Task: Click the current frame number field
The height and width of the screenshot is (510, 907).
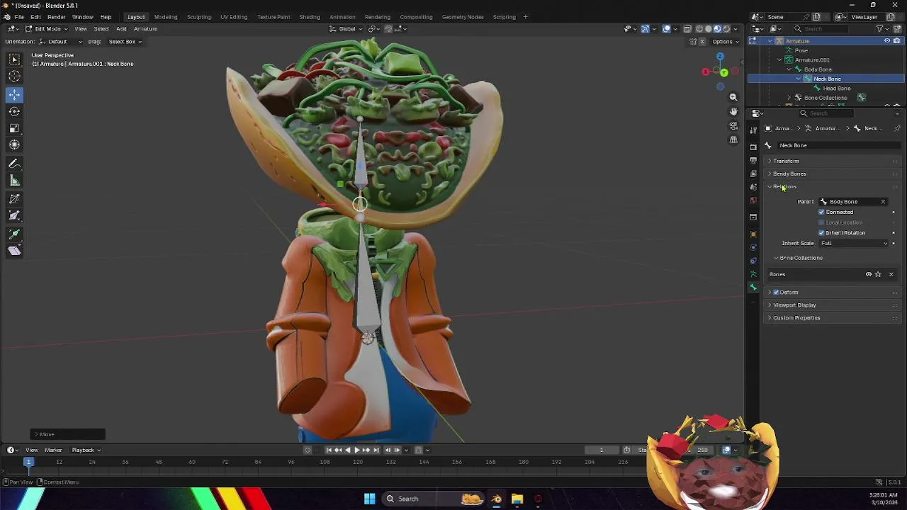Action: 601,450
